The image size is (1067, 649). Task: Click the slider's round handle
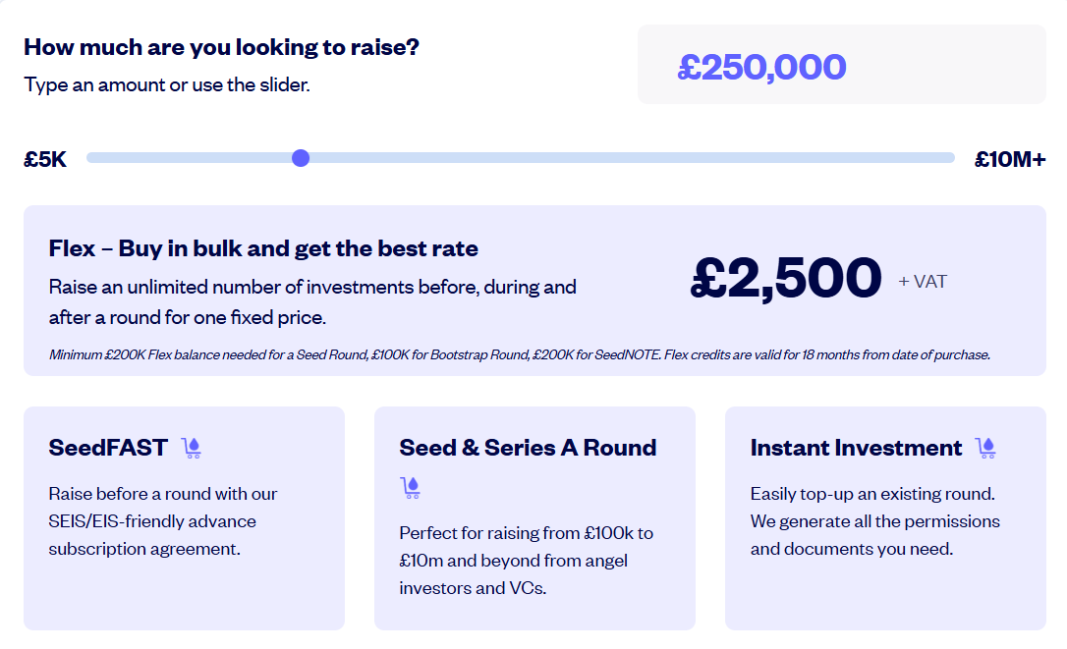[301, 158]
